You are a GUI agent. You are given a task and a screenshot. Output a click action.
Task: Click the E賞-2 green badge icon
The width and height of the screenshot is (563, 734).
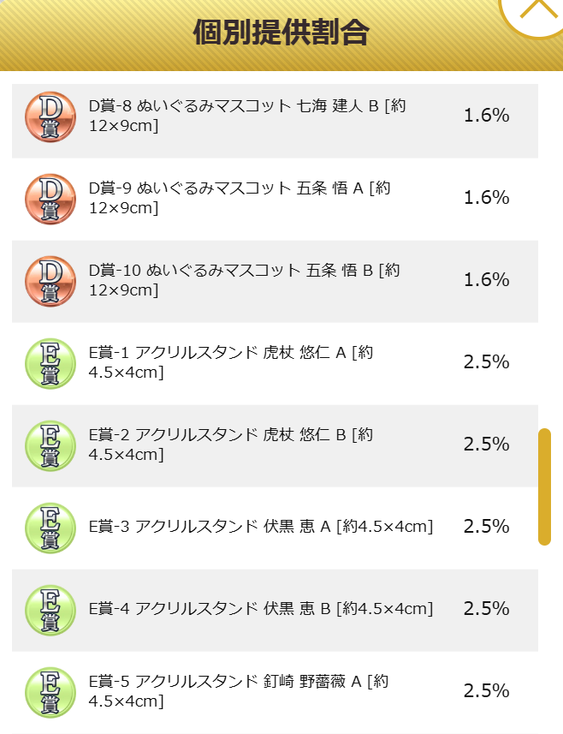coord(50,445)
